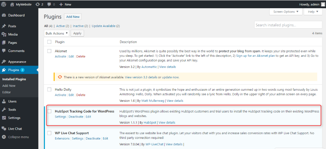
Task: Open WP Live Chat Support Extensions link
Action: pyautogui.click(x=62, y=139)
